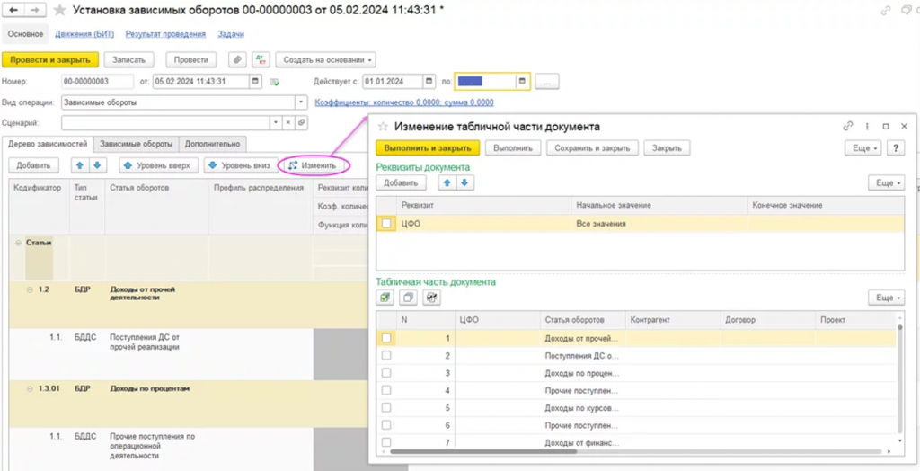Image resolution: width=920 pixels, height=471 pixels.
Task: Collapse the 1.2 tree node
Action: click(31, 289)
